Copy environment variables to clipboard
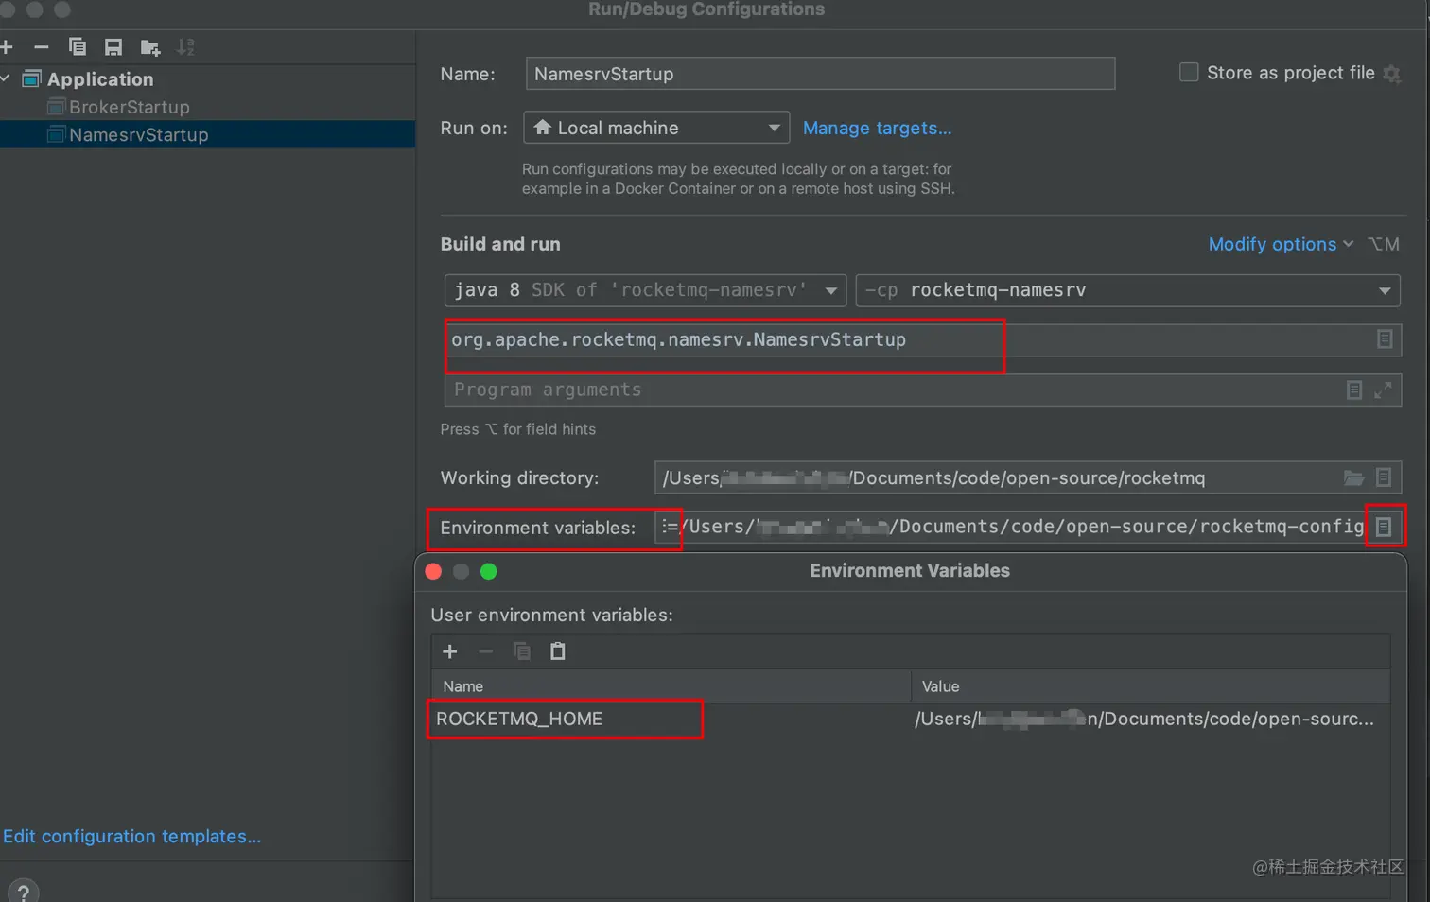This screenshot has width=1430, height=902. pyautogui.click(x=521, y=650)
